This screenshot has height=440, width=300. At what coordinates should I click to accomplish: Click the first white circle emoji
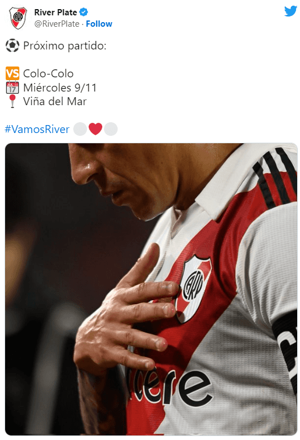click(80, 129)
